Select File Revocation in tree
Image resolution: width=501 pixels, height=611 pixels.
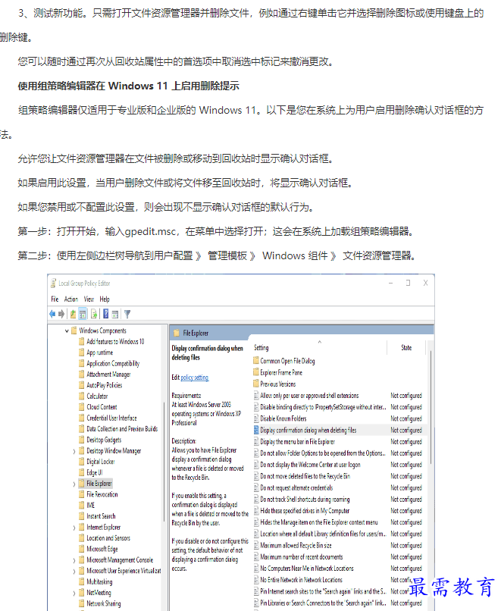[x=102, y=494]
